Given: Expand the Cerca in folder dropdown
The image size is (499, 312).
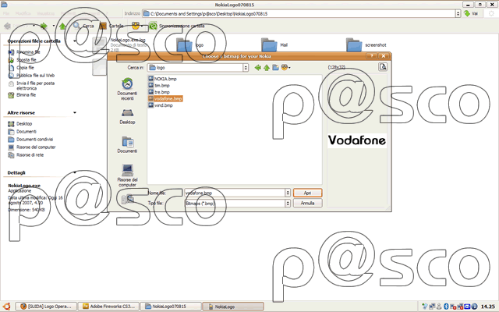Looking at the screenshot, I should pyautogui.click(x=246, y=68).
